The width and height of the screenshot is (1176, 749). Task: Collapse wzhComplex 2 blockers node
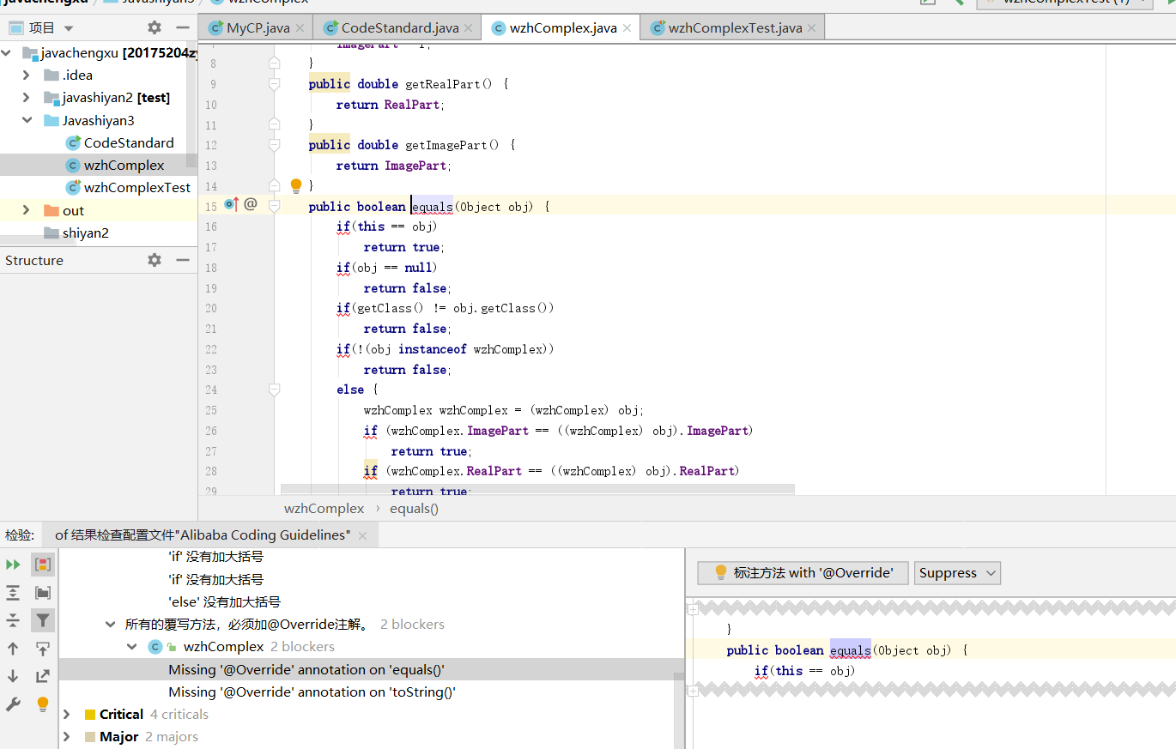(x=132, y=647)
